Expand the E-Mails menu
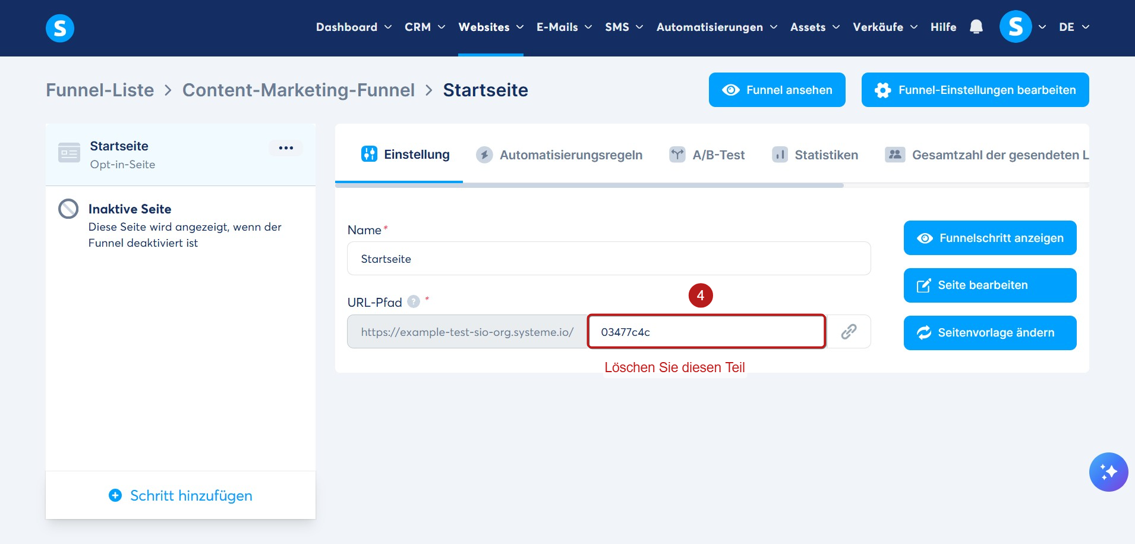 [x=564, y=27]
